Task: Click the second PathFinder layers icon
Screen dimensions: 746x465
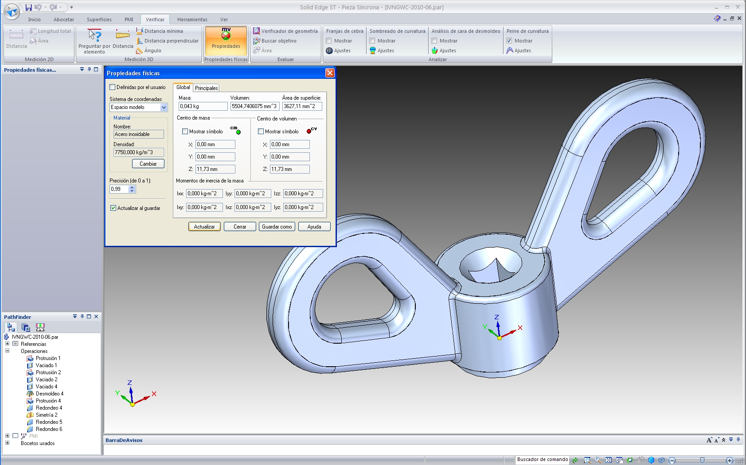Action: click(26, 327)
